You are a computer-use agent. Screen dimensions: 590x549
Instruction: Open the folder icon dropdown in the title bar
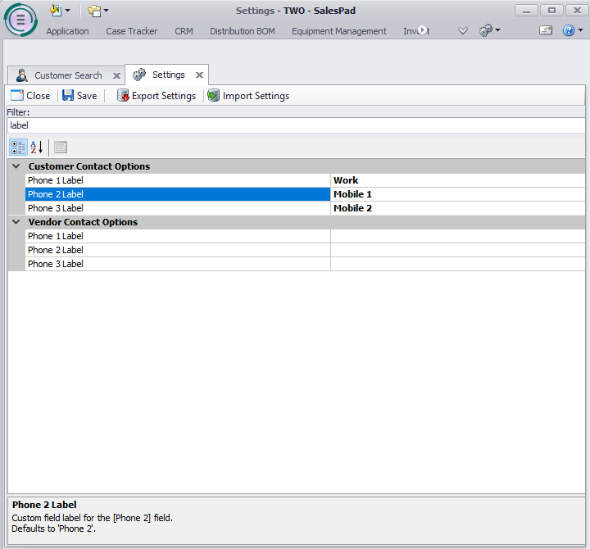(x=98, y=11)
